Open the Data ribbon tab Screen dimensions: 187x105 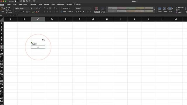(40, 4)
